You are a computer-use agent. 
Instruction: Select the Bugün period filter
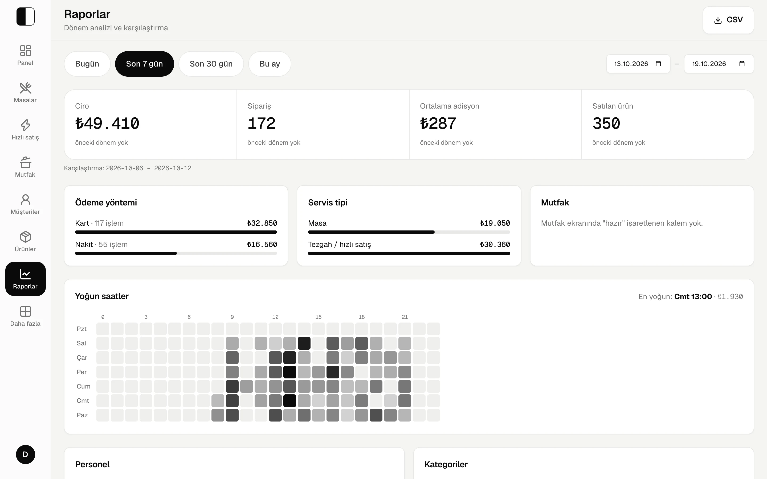coord(87,64)
